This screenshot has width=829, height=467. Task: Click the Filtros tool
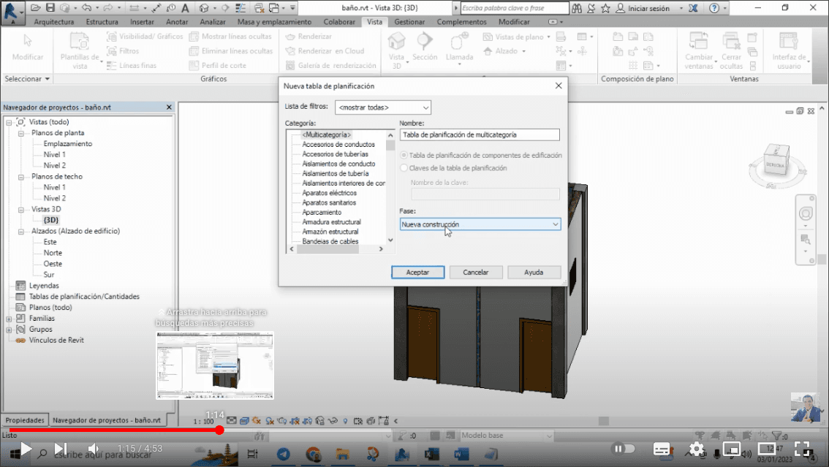click(124, 51)
